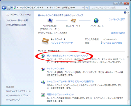Click the troubleshooting icon
The image size is (131, 106).
43,95
